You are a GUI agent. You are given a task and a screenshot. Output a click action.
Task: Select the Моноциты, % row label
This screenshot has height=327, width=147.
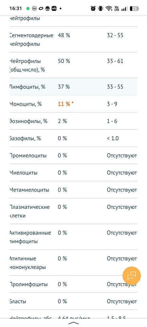pyautogui.click(x=25, y=104)
